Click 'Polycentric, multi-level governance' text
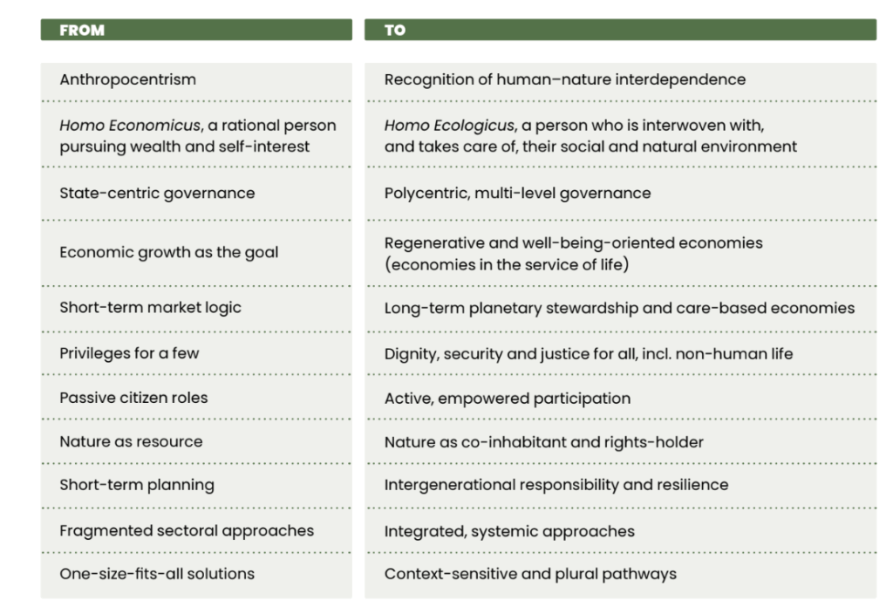This screenshot has width=893, height=614. pos(517,193)
